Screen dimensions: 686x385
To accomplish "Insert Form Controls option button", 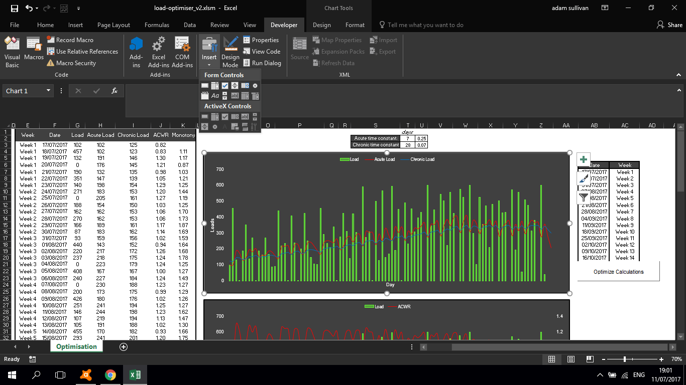I will point(255,86).
